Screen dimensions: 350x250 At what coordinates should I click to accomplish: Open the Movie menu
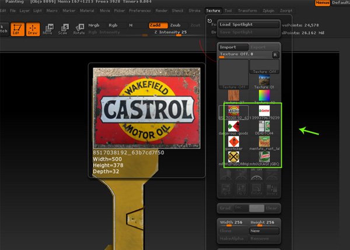(104, 10)
